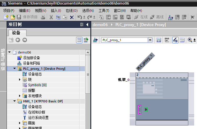Viewport: 197px width, 129px height.
Task: Open the Undo history dropdown arrow
Action: [x=84, y=17]
